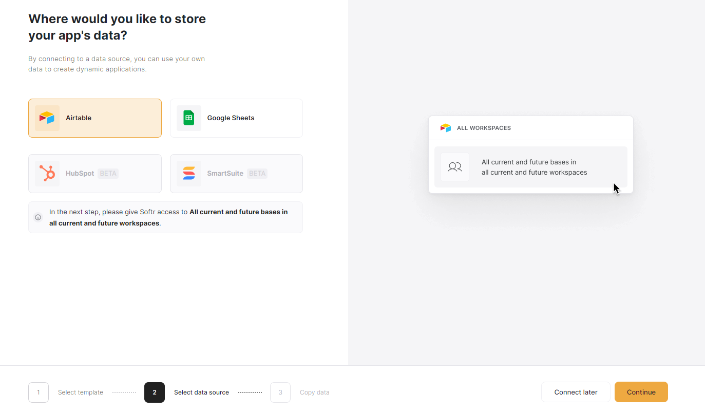Screen dimensions: 705x413
Task: Click the 'All current and future bases' preview row
Action: point(531,167)
